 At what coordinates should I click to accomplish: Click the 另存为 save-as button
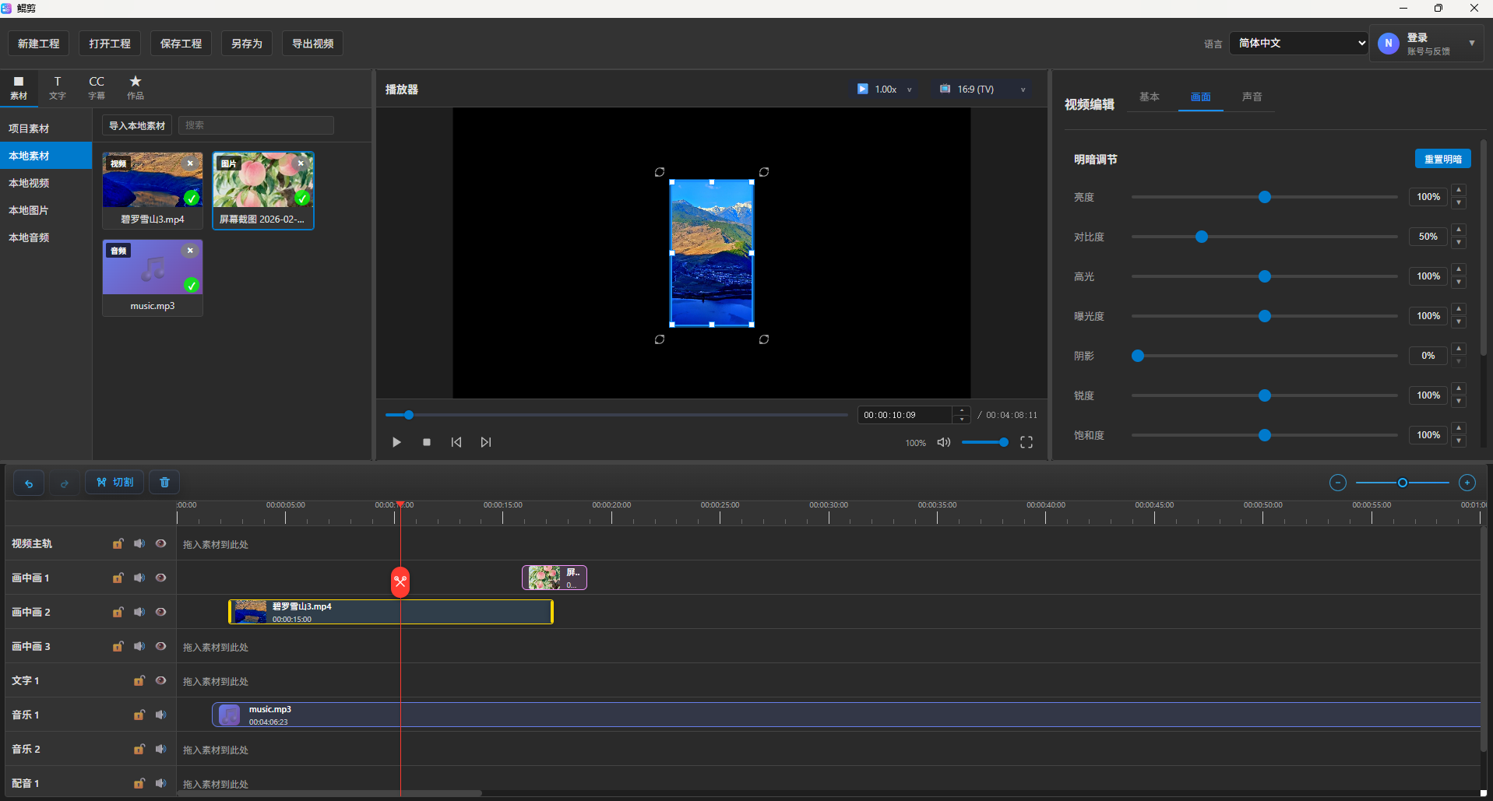pos(247,44)
